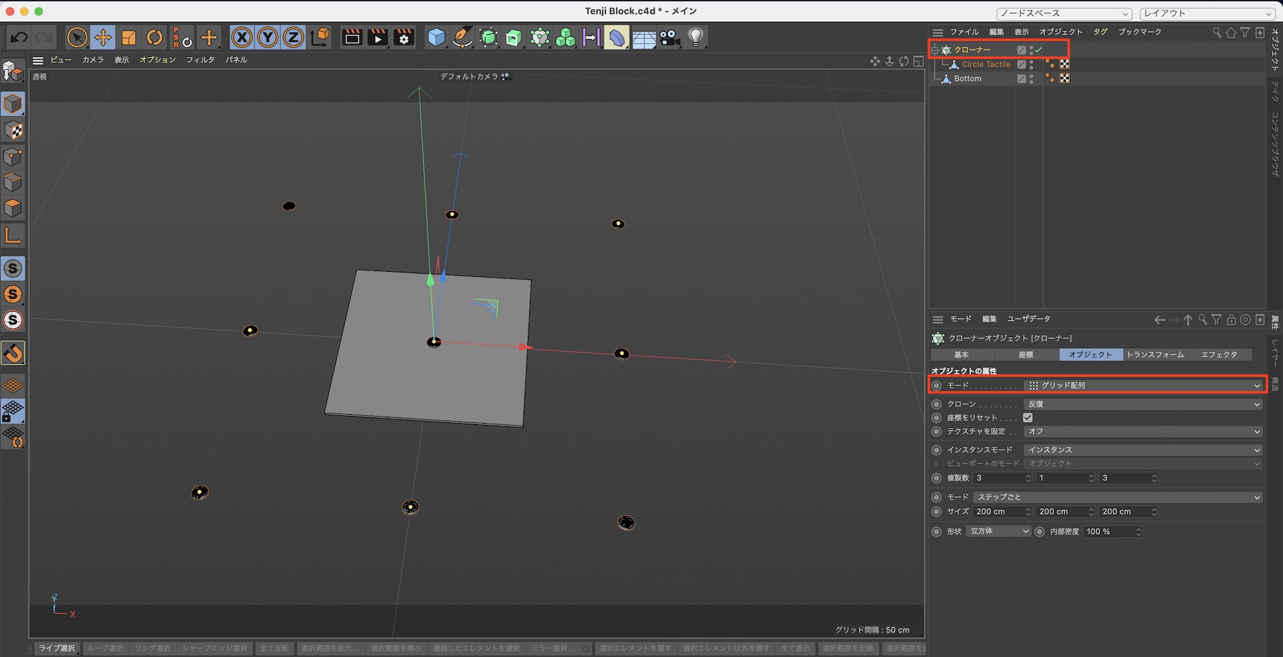Viewport: 1283px width, 657px height.
Task: Open the インスタンスモード dropdown
Action: (1143, 450)
